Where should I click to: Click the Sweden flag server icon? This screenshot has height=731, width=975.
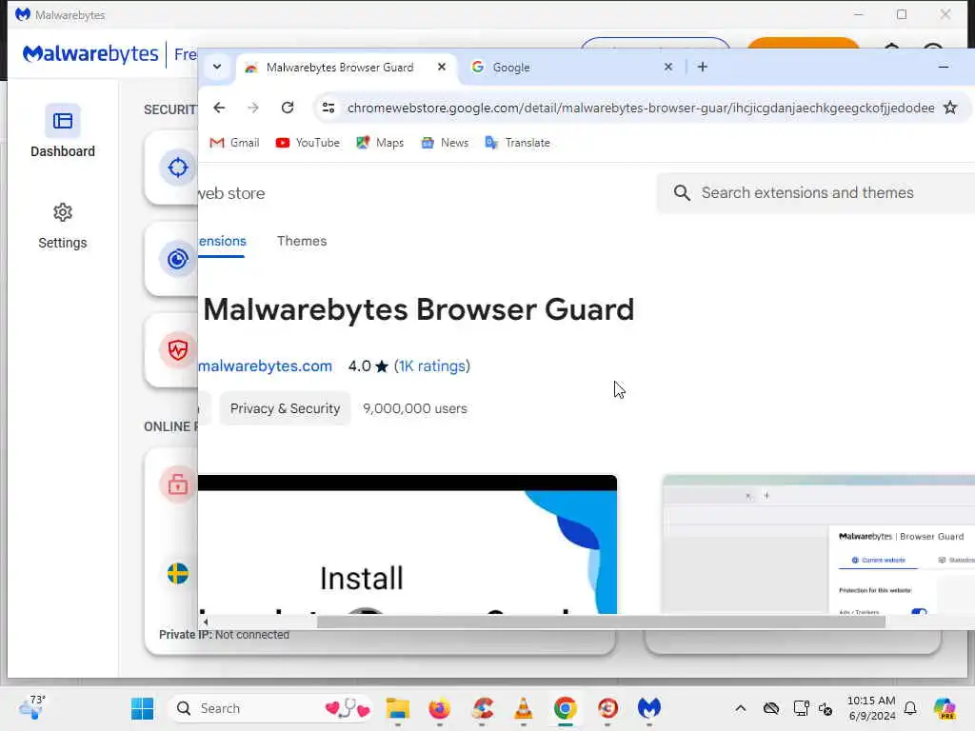tap(178, 573)
